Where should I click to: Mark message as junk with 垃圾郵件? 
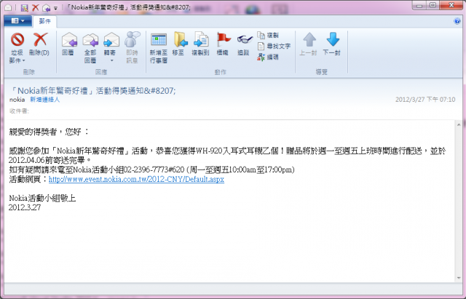(17, 47)
